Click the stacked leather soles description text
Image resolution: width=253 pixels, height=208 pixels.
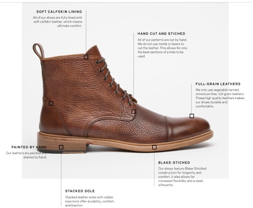click(x=90, y=201)
